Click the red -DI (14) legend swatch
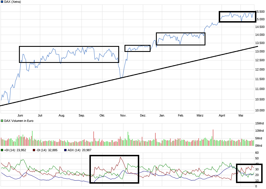266x189 pixels. [34, 150]
